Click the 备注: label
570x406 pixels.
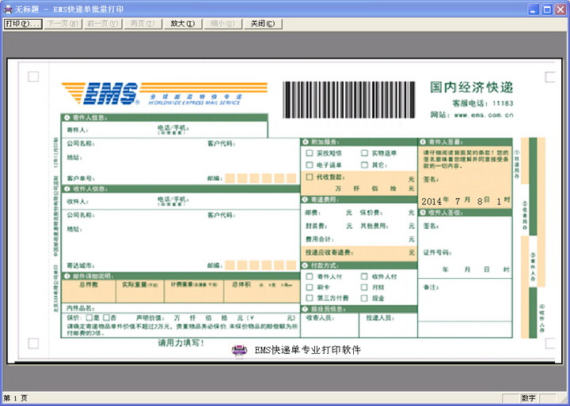pyautogui.click(x=431, y=288)
